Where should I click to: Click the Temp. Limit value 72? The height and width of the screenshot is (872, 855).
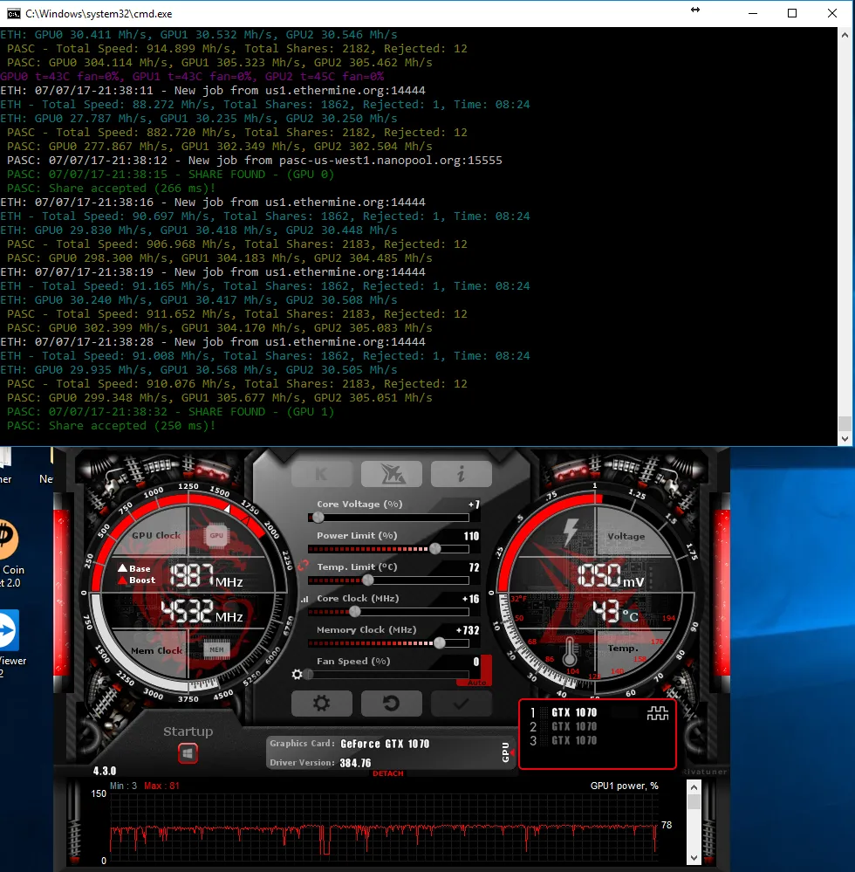[x=475, y=567]
